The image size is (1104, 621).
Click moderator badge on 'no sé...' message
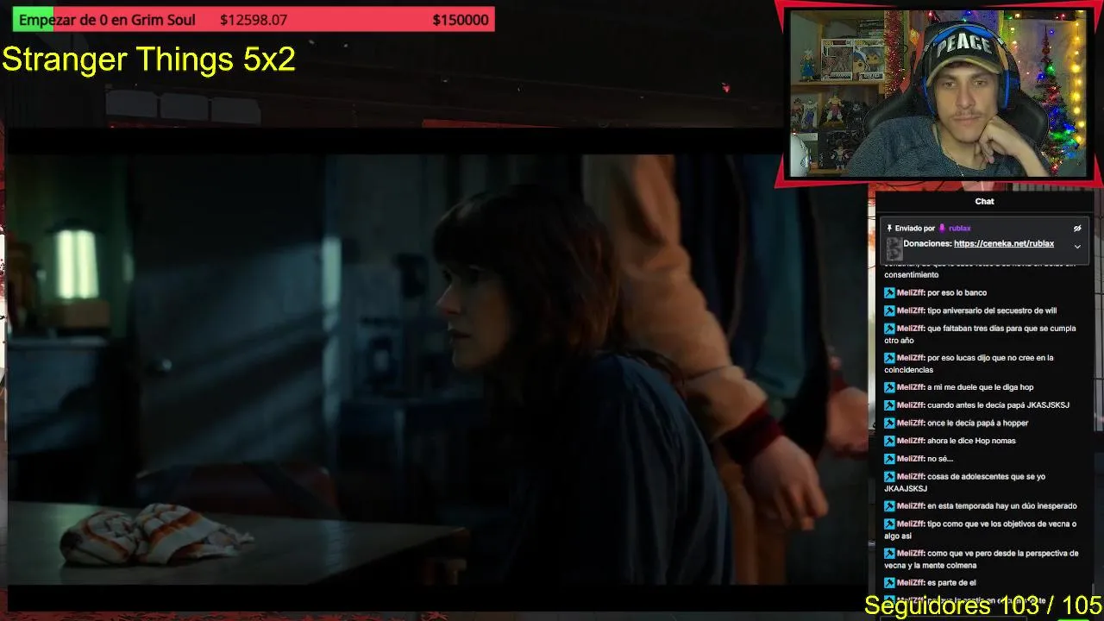[x=889, y=459]
